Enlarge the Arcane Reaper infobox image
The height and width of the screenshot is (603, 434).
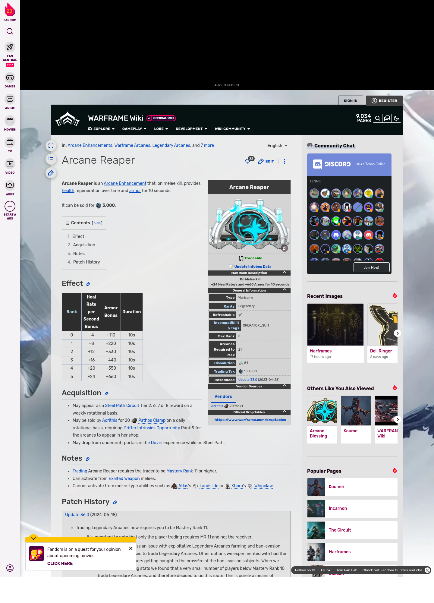[284, 248]
